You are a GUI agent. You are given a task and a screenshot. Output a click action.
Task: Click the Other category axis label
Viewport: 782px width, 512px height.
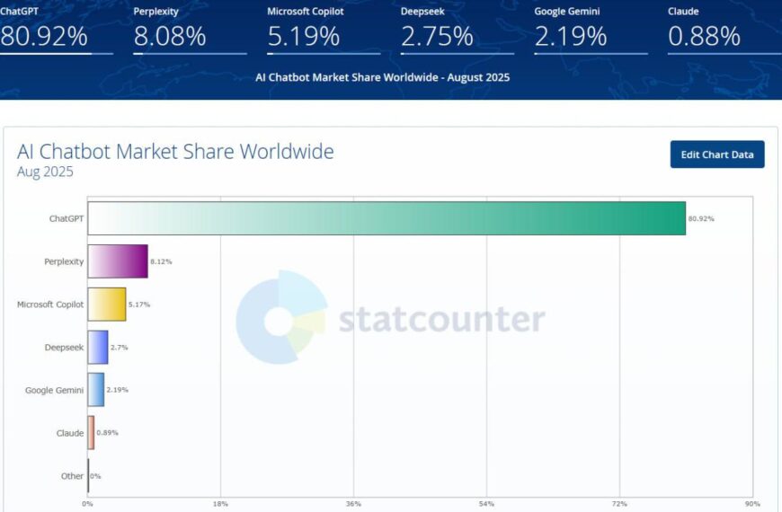coord(72,476)
